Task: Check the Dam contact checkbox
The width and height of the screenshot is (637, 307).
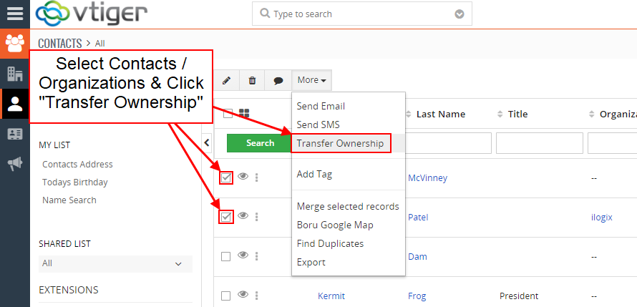Action: tap(226, 257)
